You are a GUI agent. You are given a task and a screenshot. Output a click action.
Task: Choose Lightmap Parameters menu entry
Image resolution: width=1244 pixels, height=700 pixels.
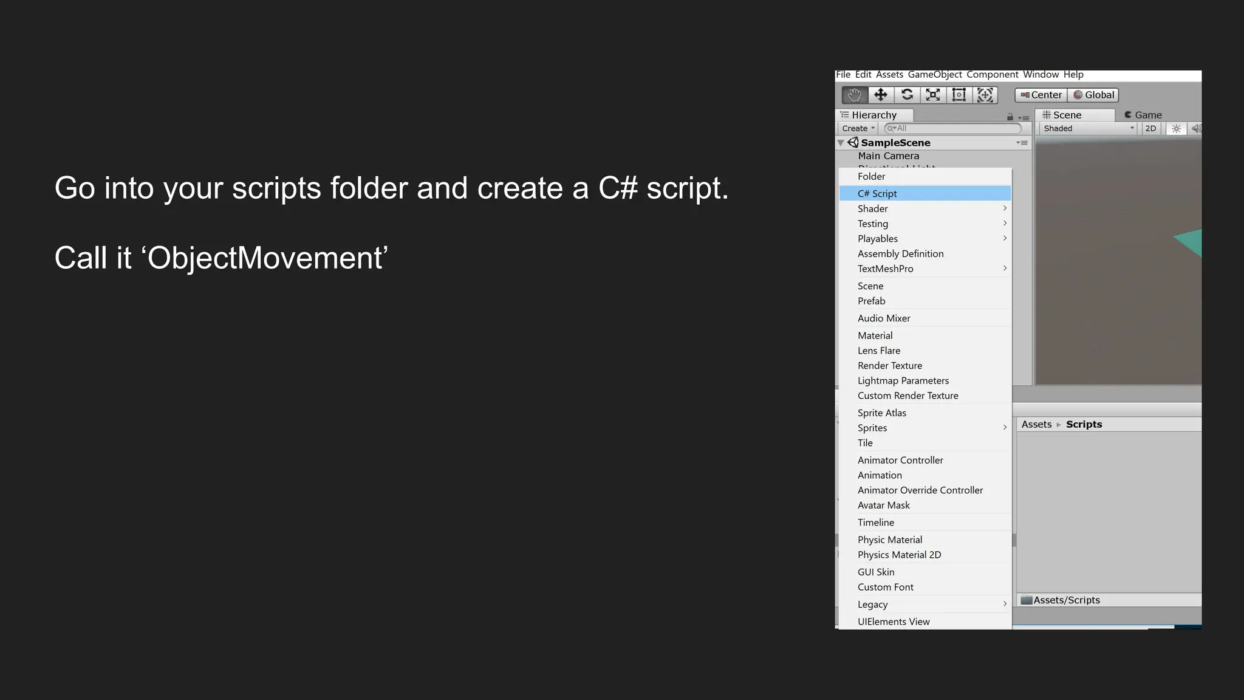(925, 380)
